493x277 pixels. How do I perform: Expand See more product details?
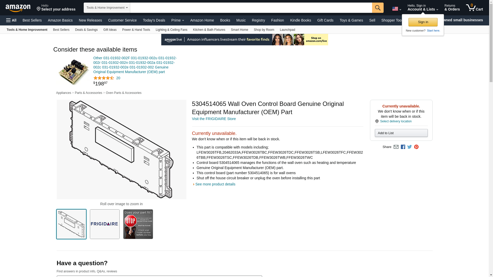pos(215,184)
